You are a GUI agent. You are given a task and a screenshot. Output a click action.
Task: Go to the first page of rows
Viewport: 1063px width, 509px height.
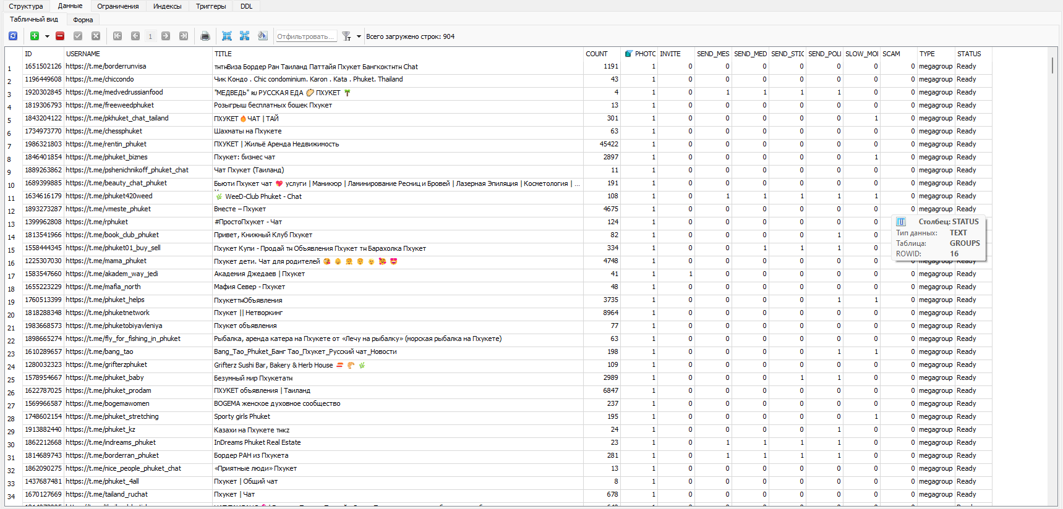tap(117, 36)
